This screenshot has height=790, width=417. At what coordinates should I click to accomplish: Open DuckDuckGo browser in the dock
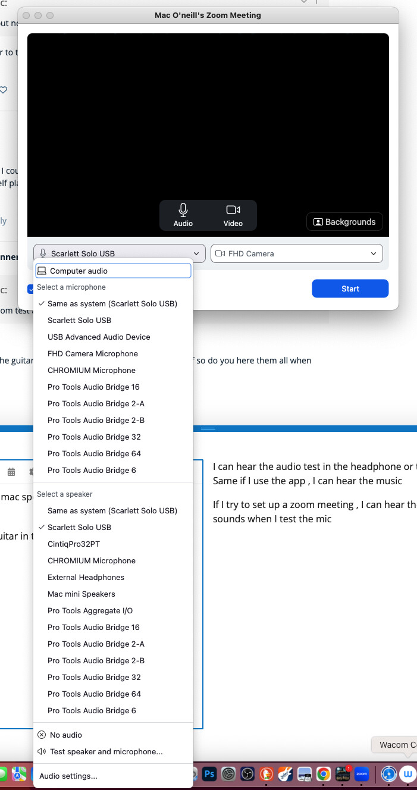266,774
